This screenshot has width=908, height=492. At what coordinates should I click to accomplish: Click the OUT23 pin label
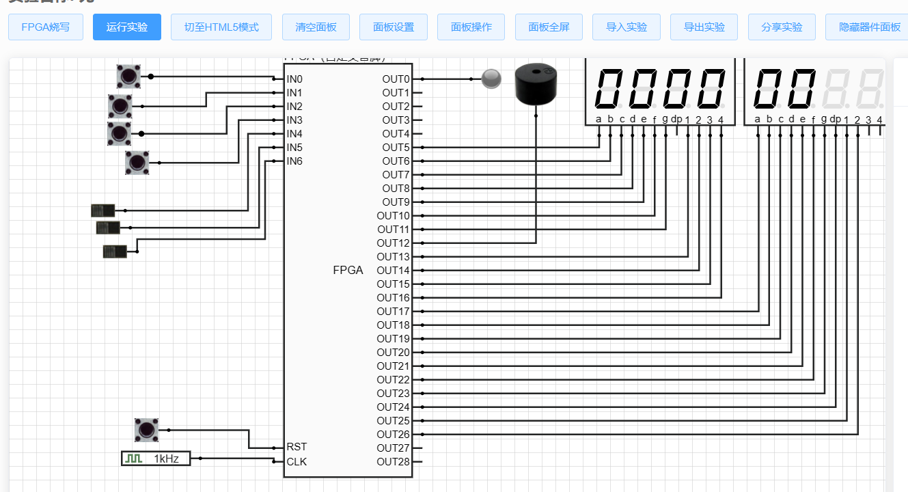point(394,394)
